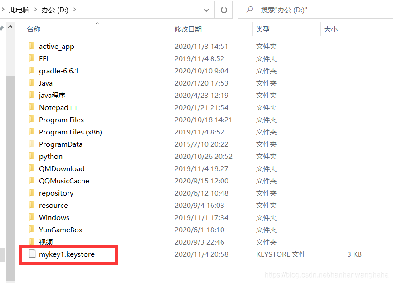
Task: Refresh the current folder view
Action: tap(223, 10)
